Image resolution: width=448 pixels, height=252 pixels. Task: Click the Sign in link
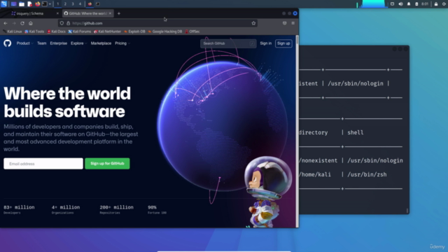pyautogui.click(x=266, y=43)
